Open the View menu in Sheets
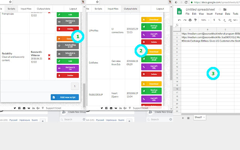Image resolution: width=240 pixels, height=150 pixels. tap(201, 14)
